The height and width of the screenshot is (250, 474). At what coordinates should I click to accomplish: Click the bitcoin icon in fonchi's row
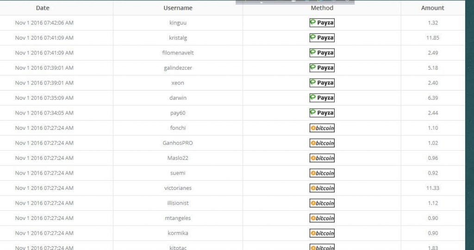coord(322,128)
